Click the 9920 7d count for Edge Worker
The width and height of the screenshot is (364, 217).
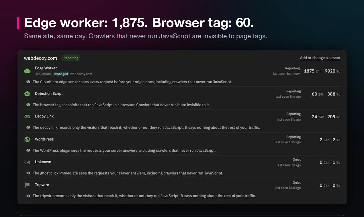(332, 71)
